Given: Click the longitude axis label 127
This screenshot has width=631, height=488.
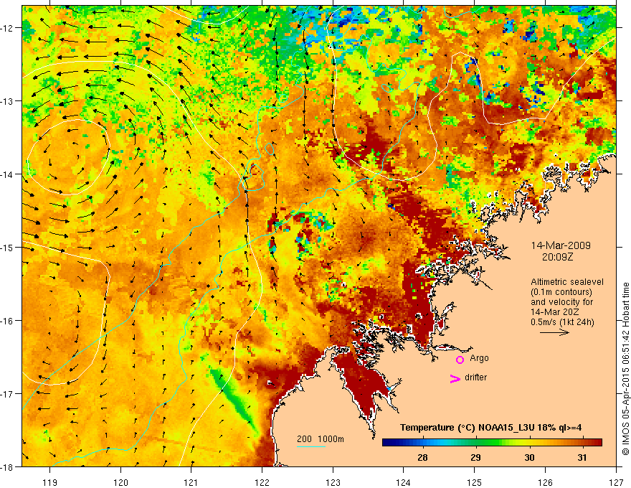Looking at the screenshot, I should click(x=616, y=482).
